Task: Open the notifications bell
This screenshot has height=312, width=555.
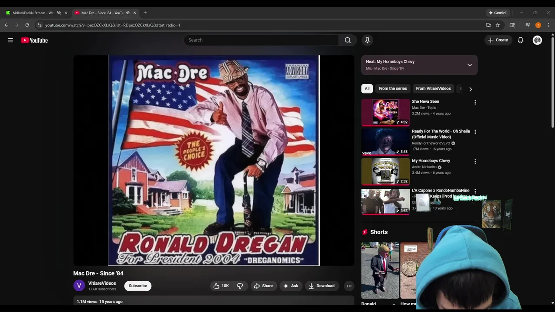Action: 521,40
